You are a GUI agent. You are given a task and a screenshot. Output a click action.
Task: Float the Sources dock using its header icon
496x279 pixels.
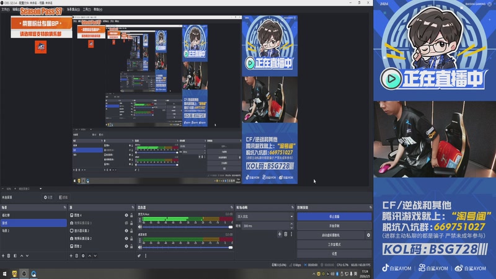(x=133, y=208)
